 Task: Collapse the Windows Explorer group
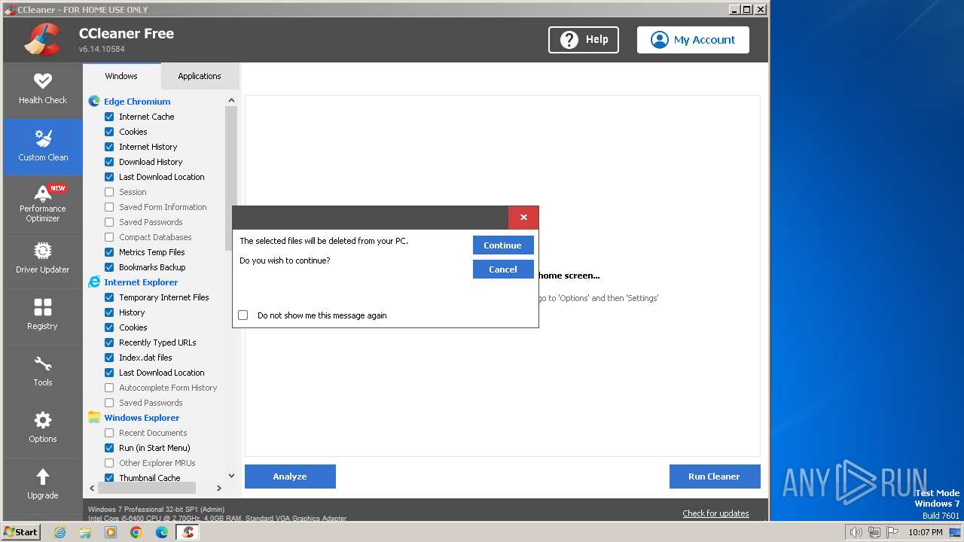tap(142, 418)
